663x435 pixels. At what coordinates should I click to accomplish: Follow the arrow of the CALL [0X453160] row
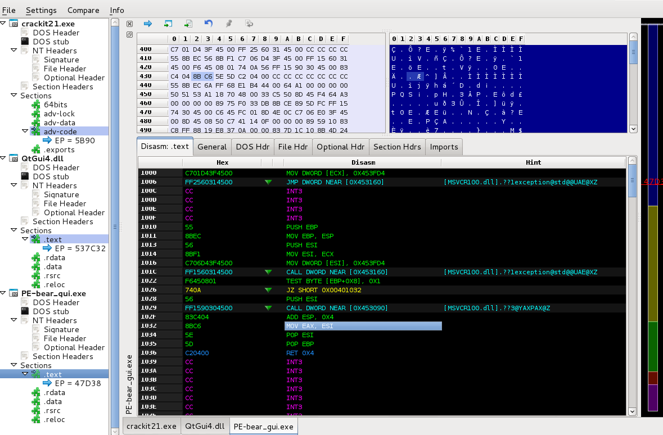click(x=268, y=272)
